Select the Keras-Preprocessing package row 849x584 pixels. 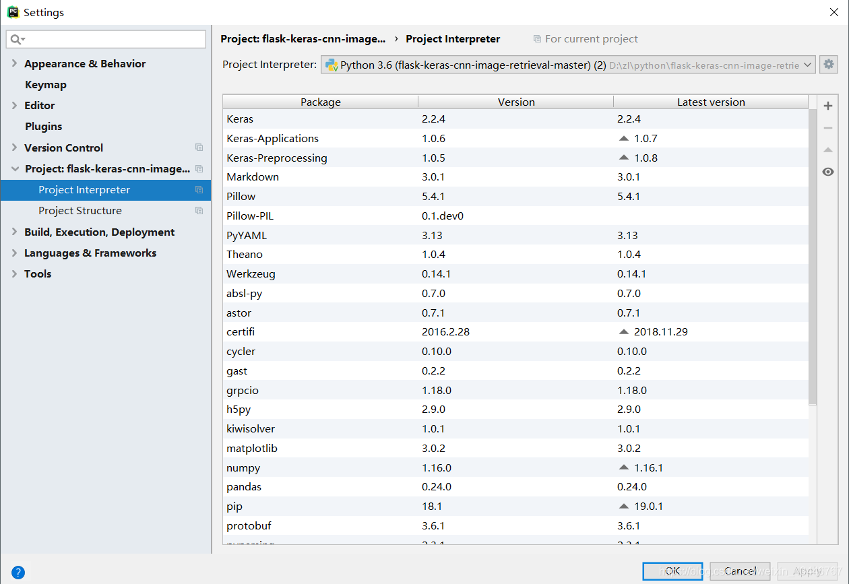516,158
